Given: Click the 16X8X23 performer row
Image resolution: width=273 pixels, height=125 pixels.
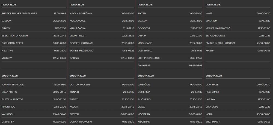Looking at the screenshot, I should (x=75, y=58).
